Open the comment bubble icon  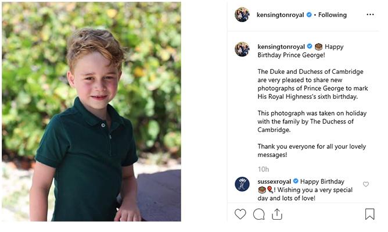coord(259,215)
